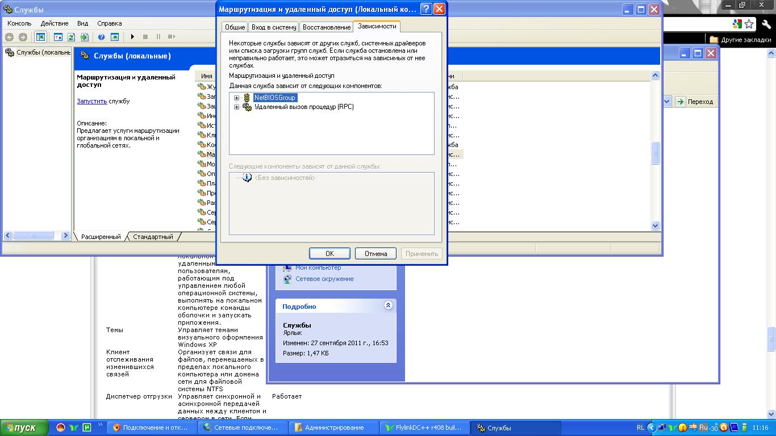
Task: Toggle the console tree pane icon
Action: [x=40, y=37]
